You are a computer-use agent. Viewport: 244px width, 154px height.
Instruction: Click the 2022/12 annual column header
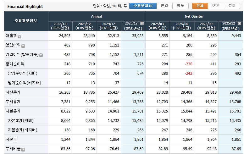(60, 26)
